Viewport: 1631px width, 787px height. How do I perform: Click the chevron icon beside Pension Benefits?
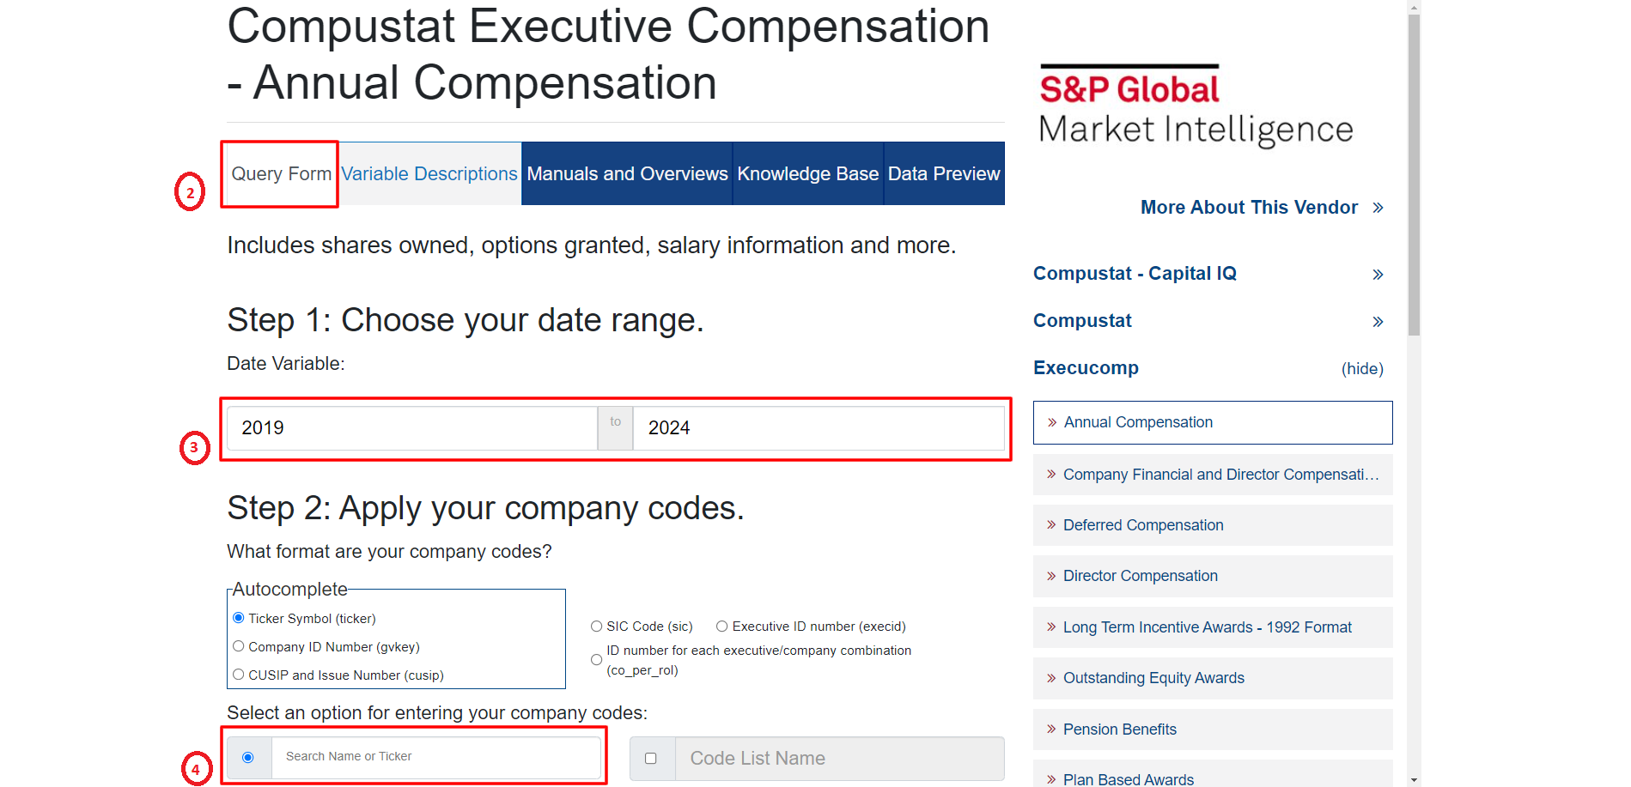[x=1051, y=729]
